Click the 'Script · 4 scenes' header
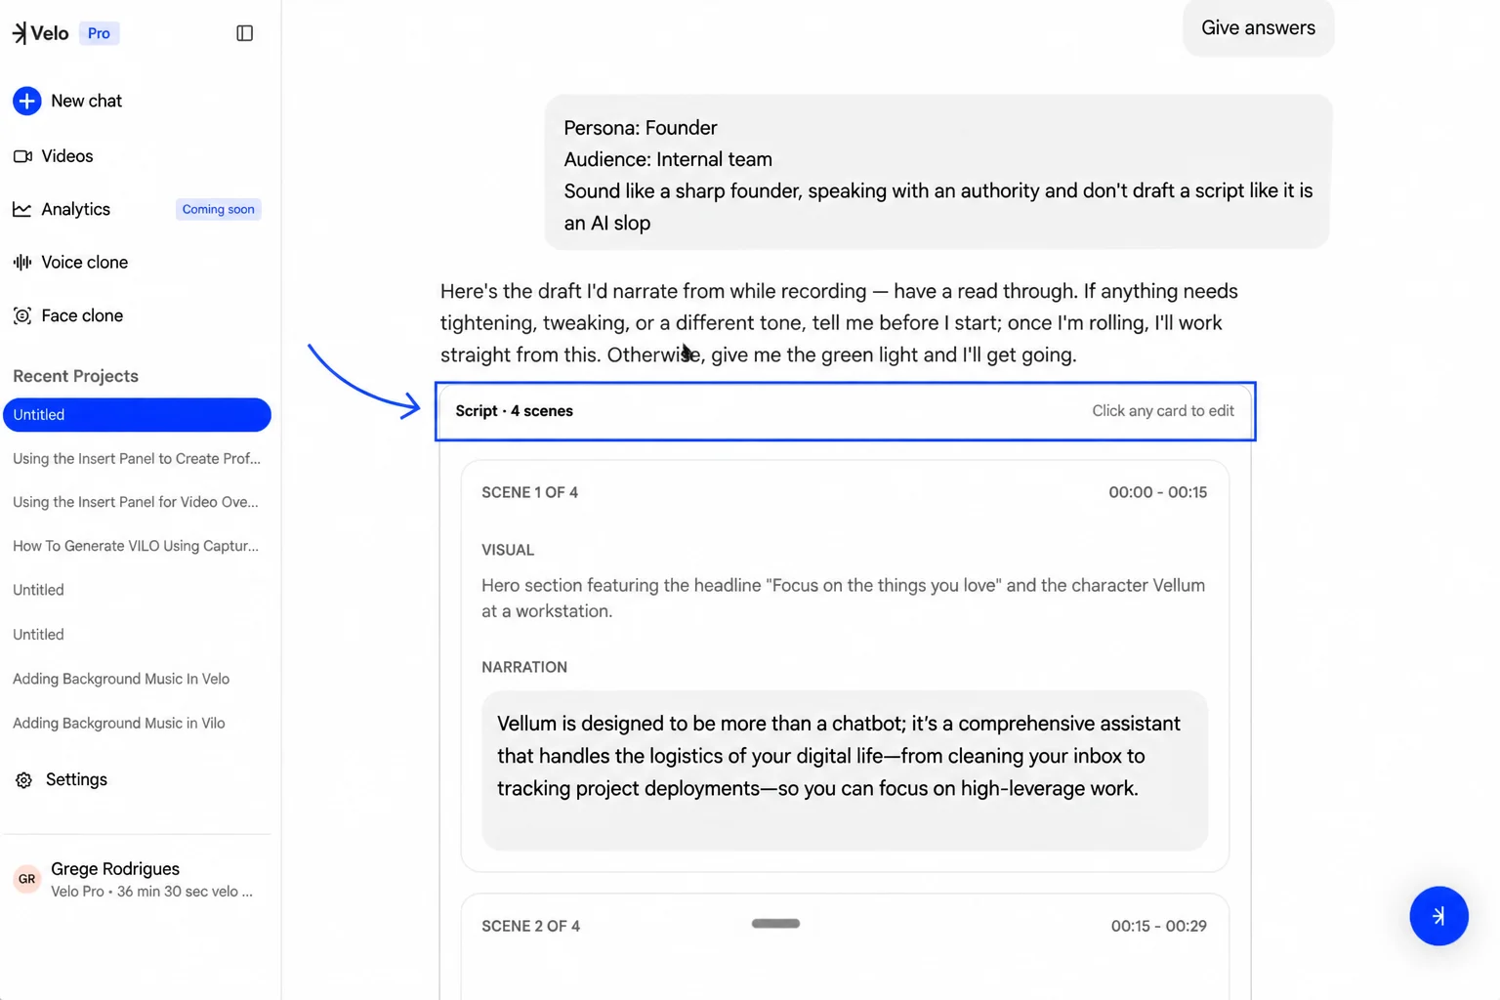 (514, 411)
